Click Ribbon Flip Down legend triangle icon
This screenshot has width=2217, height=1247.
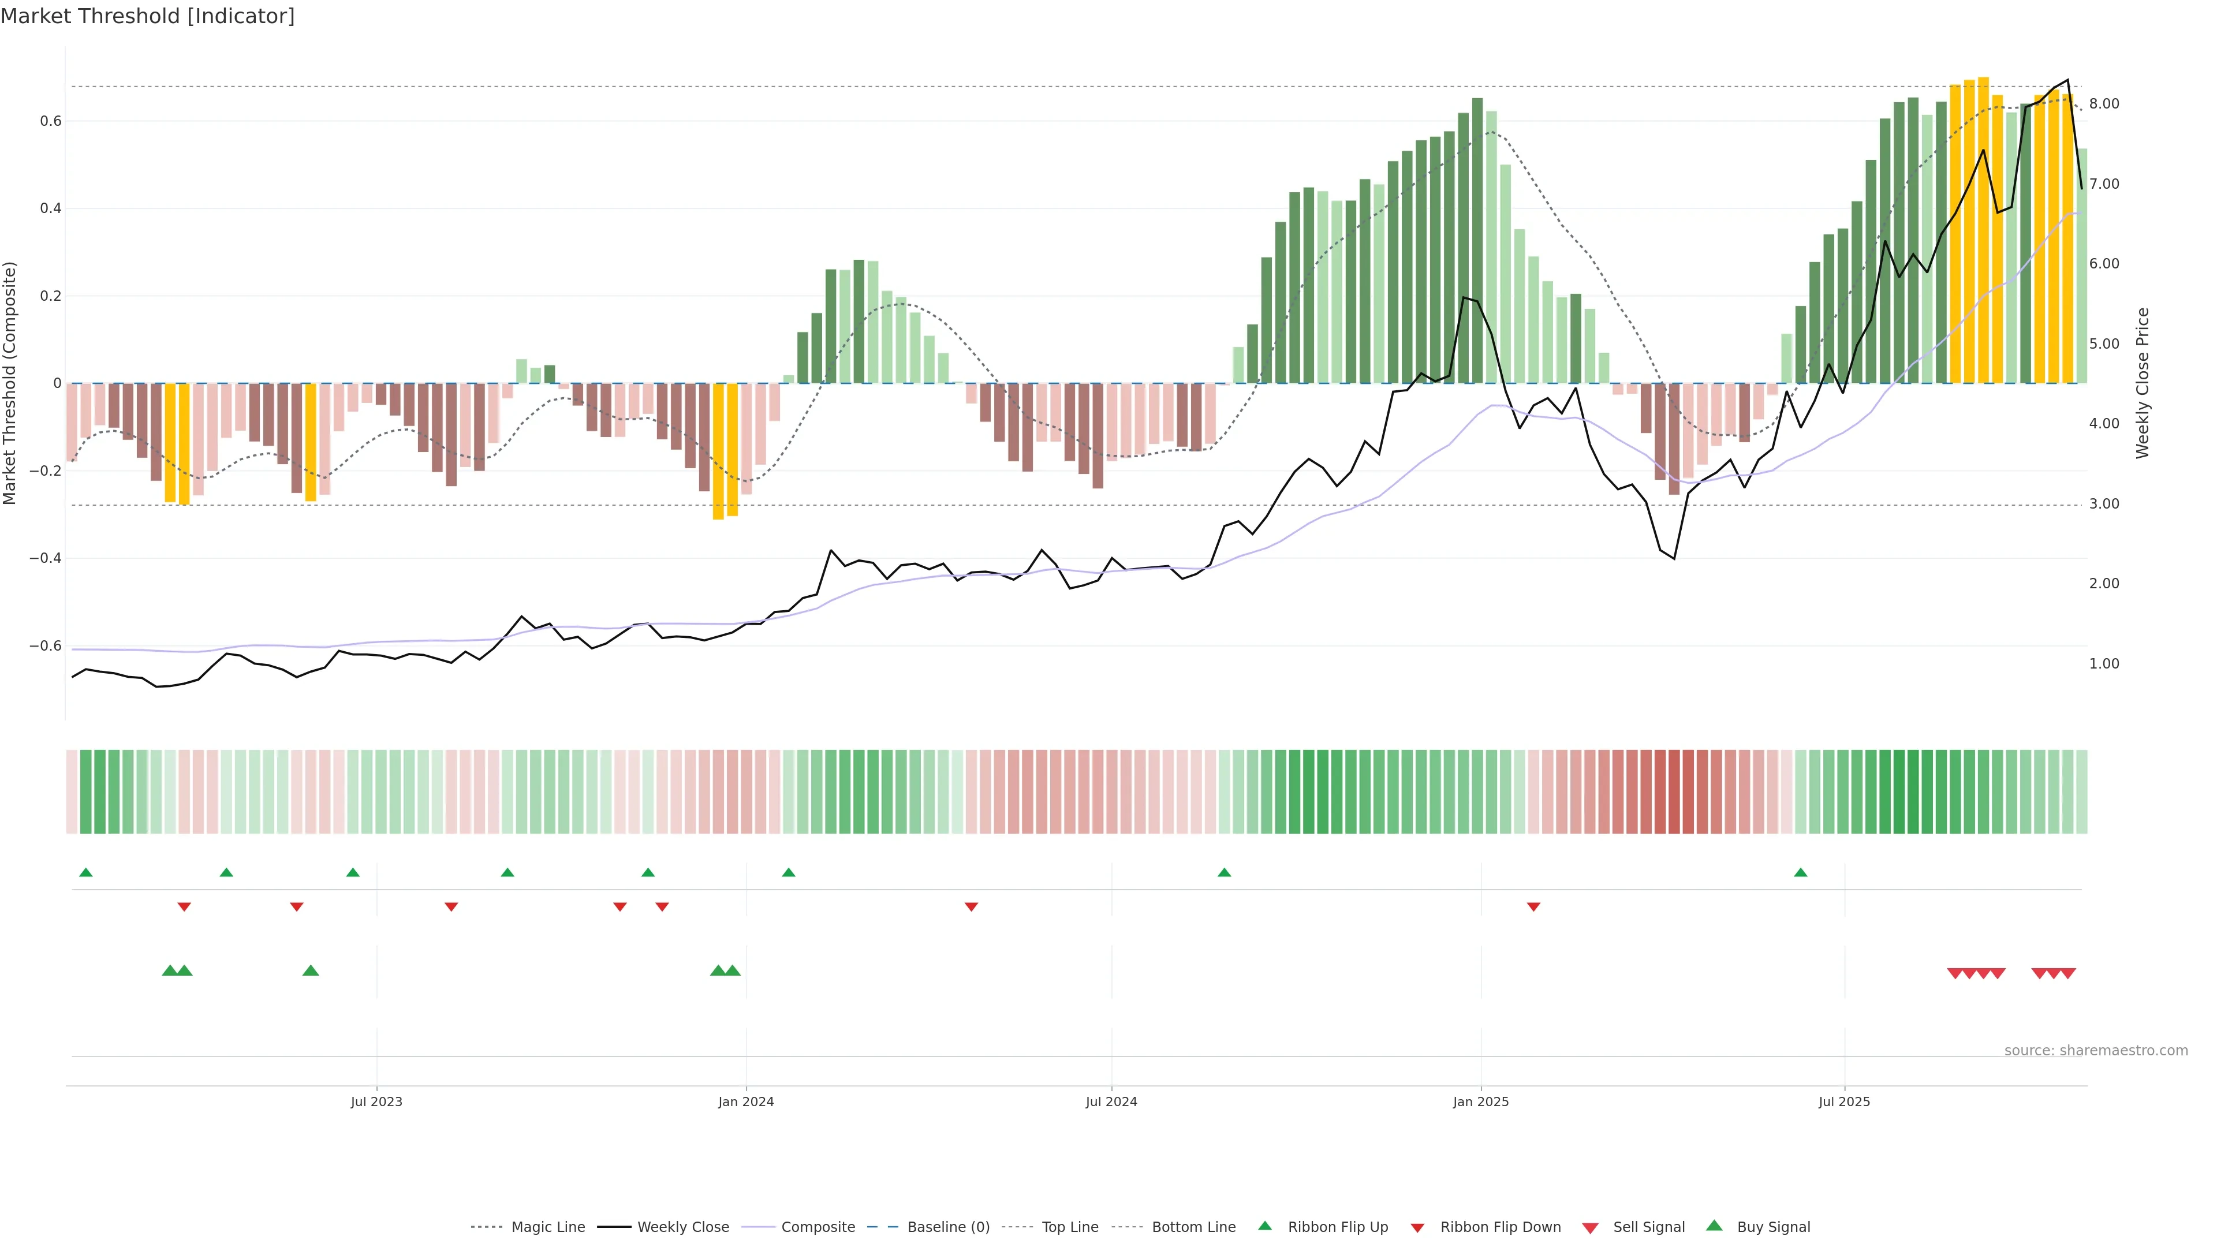1417,1228
